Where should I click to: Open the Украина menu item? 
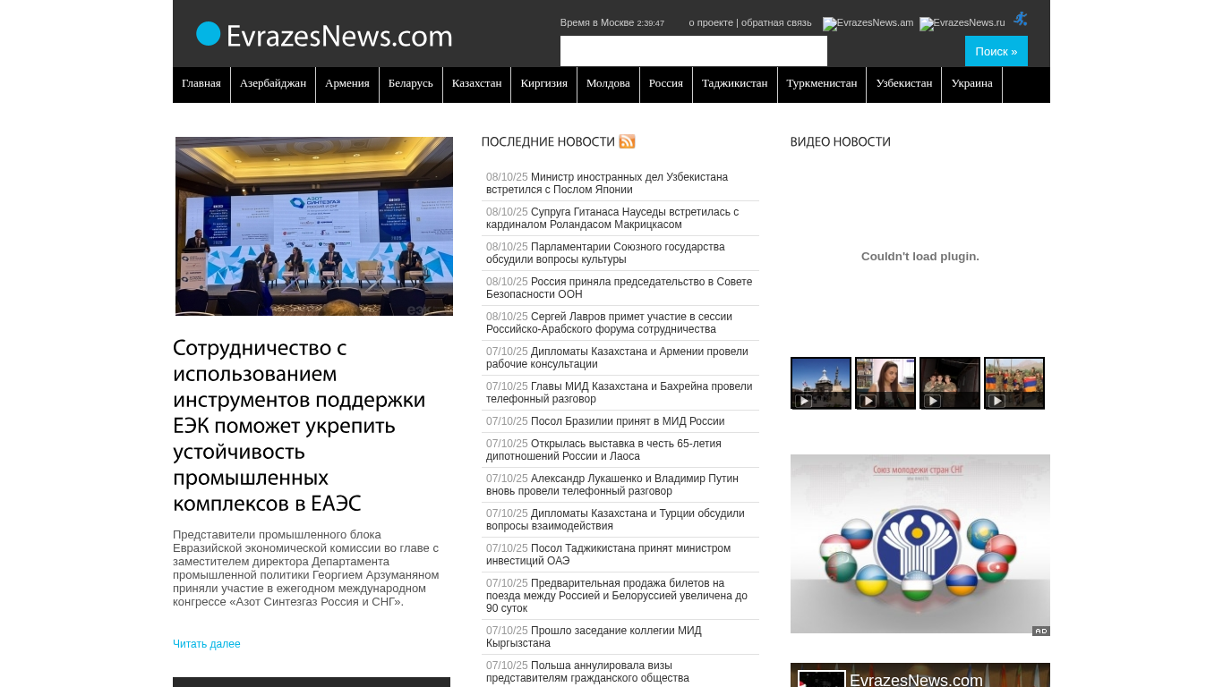click(972, 84)
